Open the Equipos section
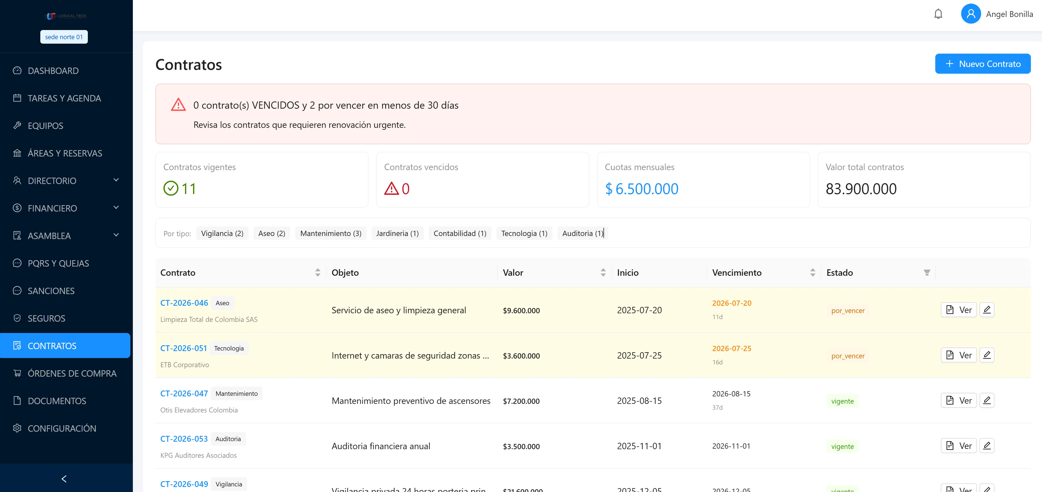1042x492 pixels. pos(65,126)
